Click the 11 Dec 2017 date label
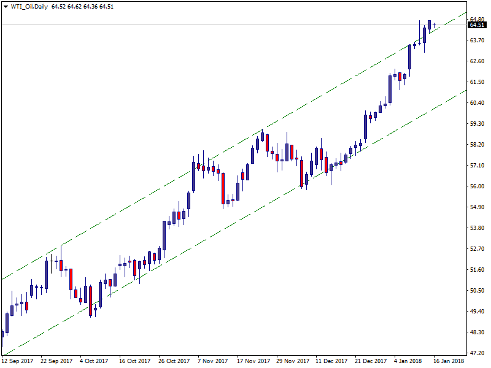This screenshot has height=368, width=491. point(331,361)
